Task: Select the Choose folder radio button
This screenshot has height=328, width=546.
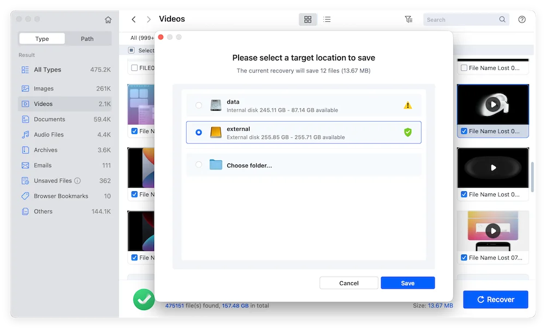Action: tap(199, 165)
